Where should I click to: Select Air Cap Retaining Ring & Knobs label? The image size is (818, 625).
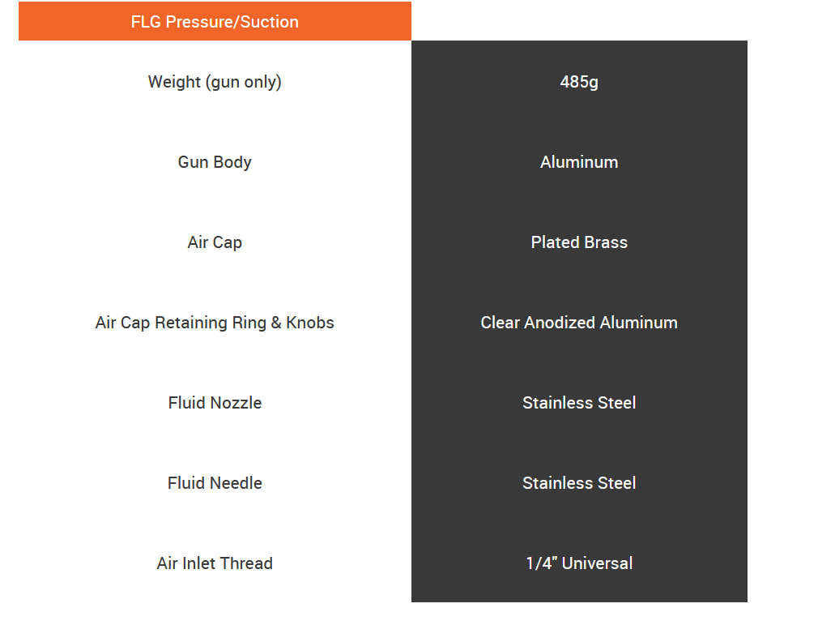point(215,323)
